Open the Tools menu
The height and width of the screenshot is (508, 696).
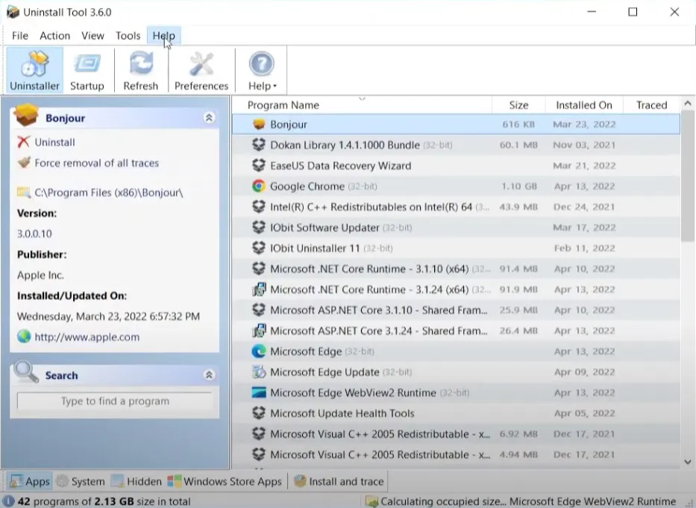pyautogui.click(x=128, y=36)
